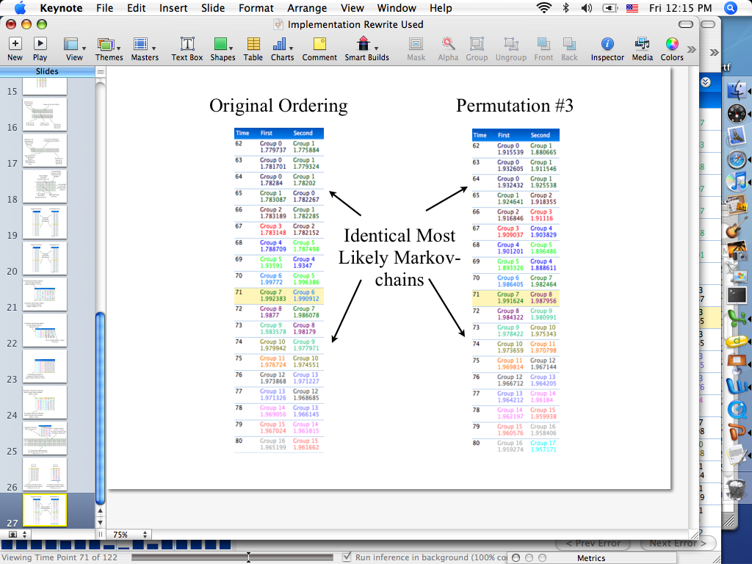Screen dimensions: 752x564
Task: Select slide 22 thumbnail
Action: point(45,330)
